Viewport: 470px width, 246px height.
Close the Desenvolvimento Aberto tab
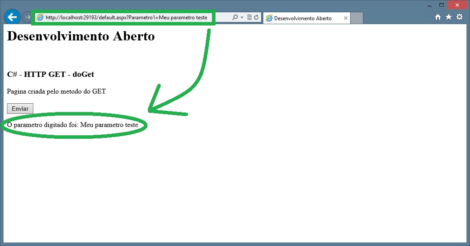point(346,18)
